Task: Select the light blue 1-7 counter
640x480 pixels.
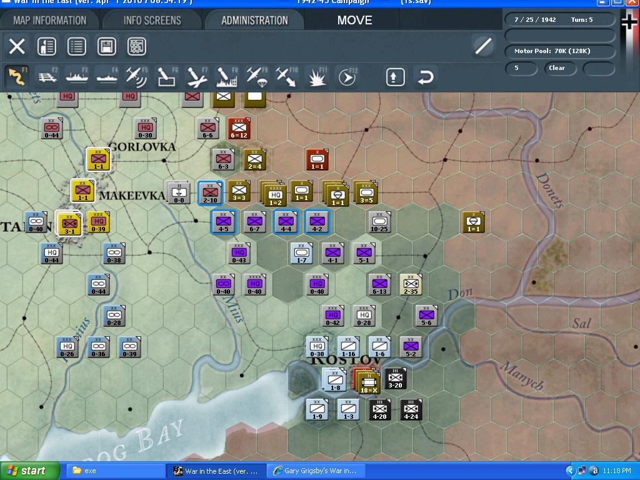Action: coord(302,254)
